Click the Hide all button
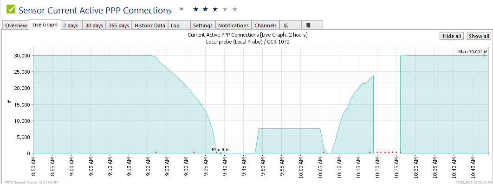The image size is (493, 184). [452, 36]
